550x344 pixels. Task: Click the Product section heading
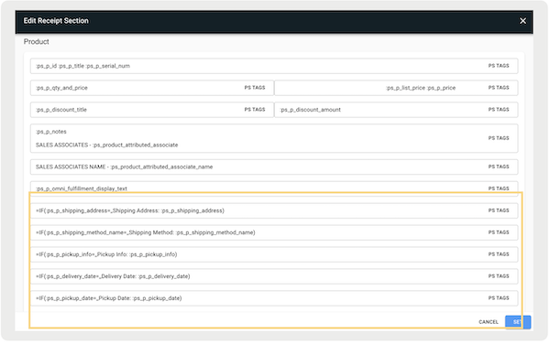point(36,42)
